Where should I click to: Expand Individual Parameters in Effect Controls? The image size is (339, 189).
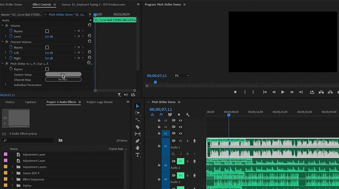pyautogui.click(x=5, y=85)
